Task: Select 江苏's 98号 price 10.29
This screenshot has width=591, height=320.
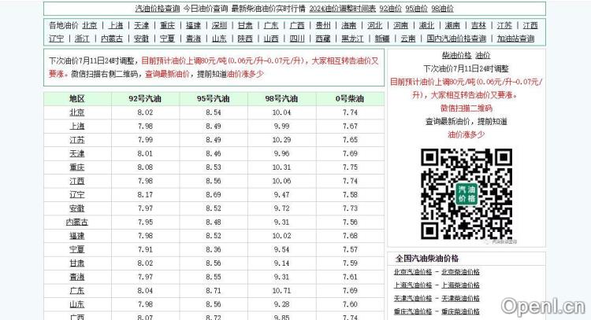Action: [x=281, y=140]
